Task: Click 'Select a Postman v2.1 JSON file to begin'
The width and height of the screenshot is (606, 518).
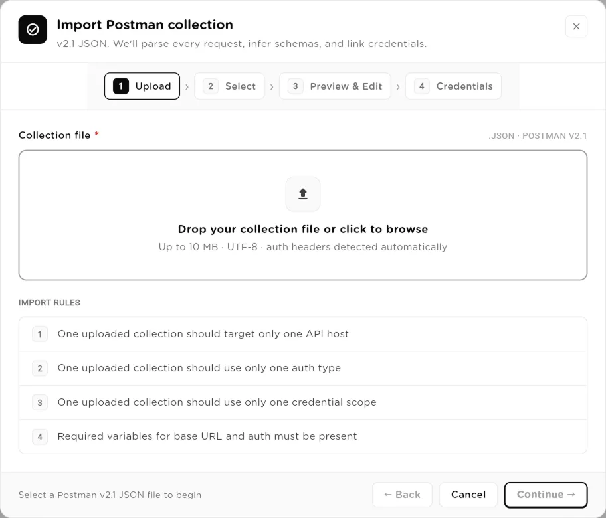Action: coord(110,495)
